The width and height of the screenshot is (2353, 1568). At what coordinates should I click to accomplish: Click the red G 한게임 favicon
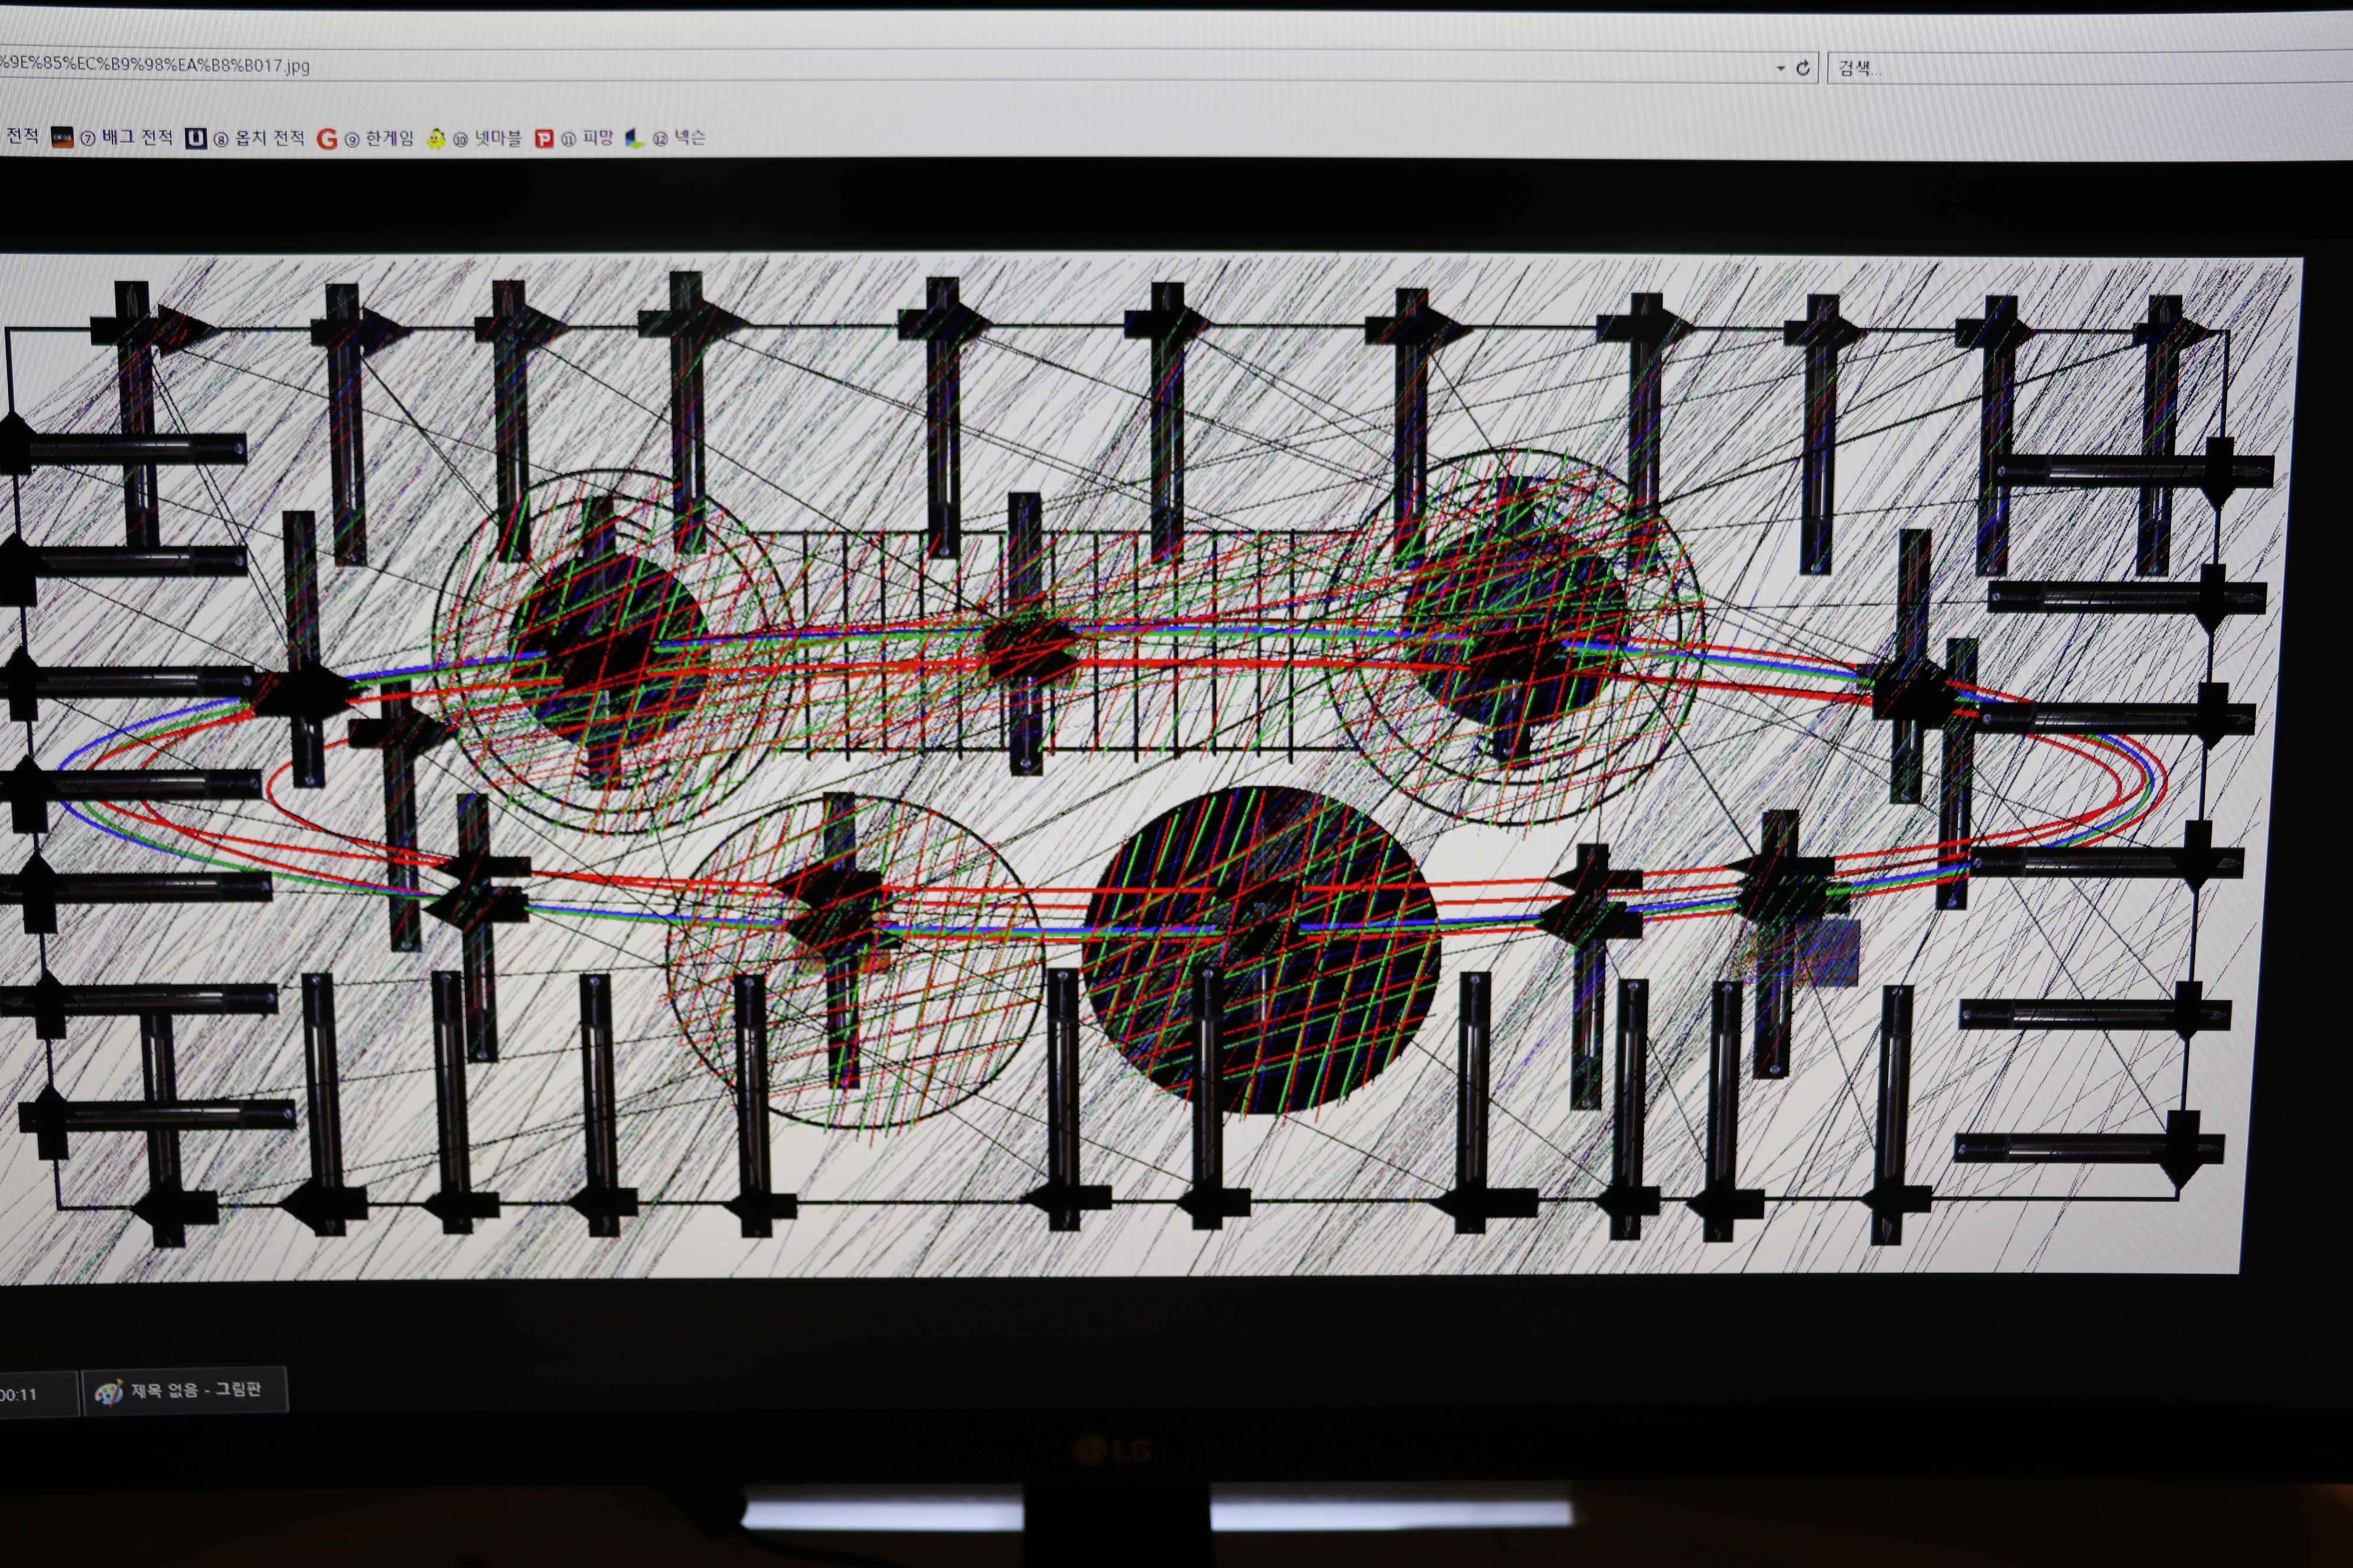[x=326, y=139]
